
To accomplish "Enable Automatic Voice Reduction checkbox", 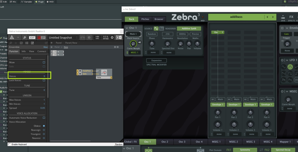I will click(x=44, y=118).
